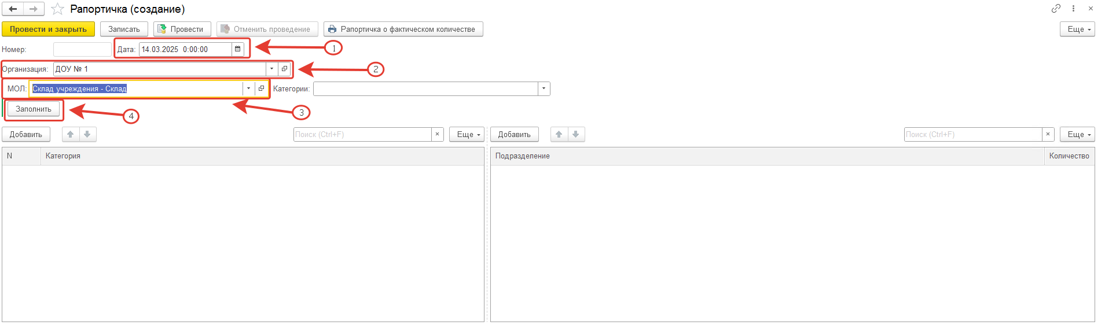
Task: Move row up in the right table
Action: [559, 134]
